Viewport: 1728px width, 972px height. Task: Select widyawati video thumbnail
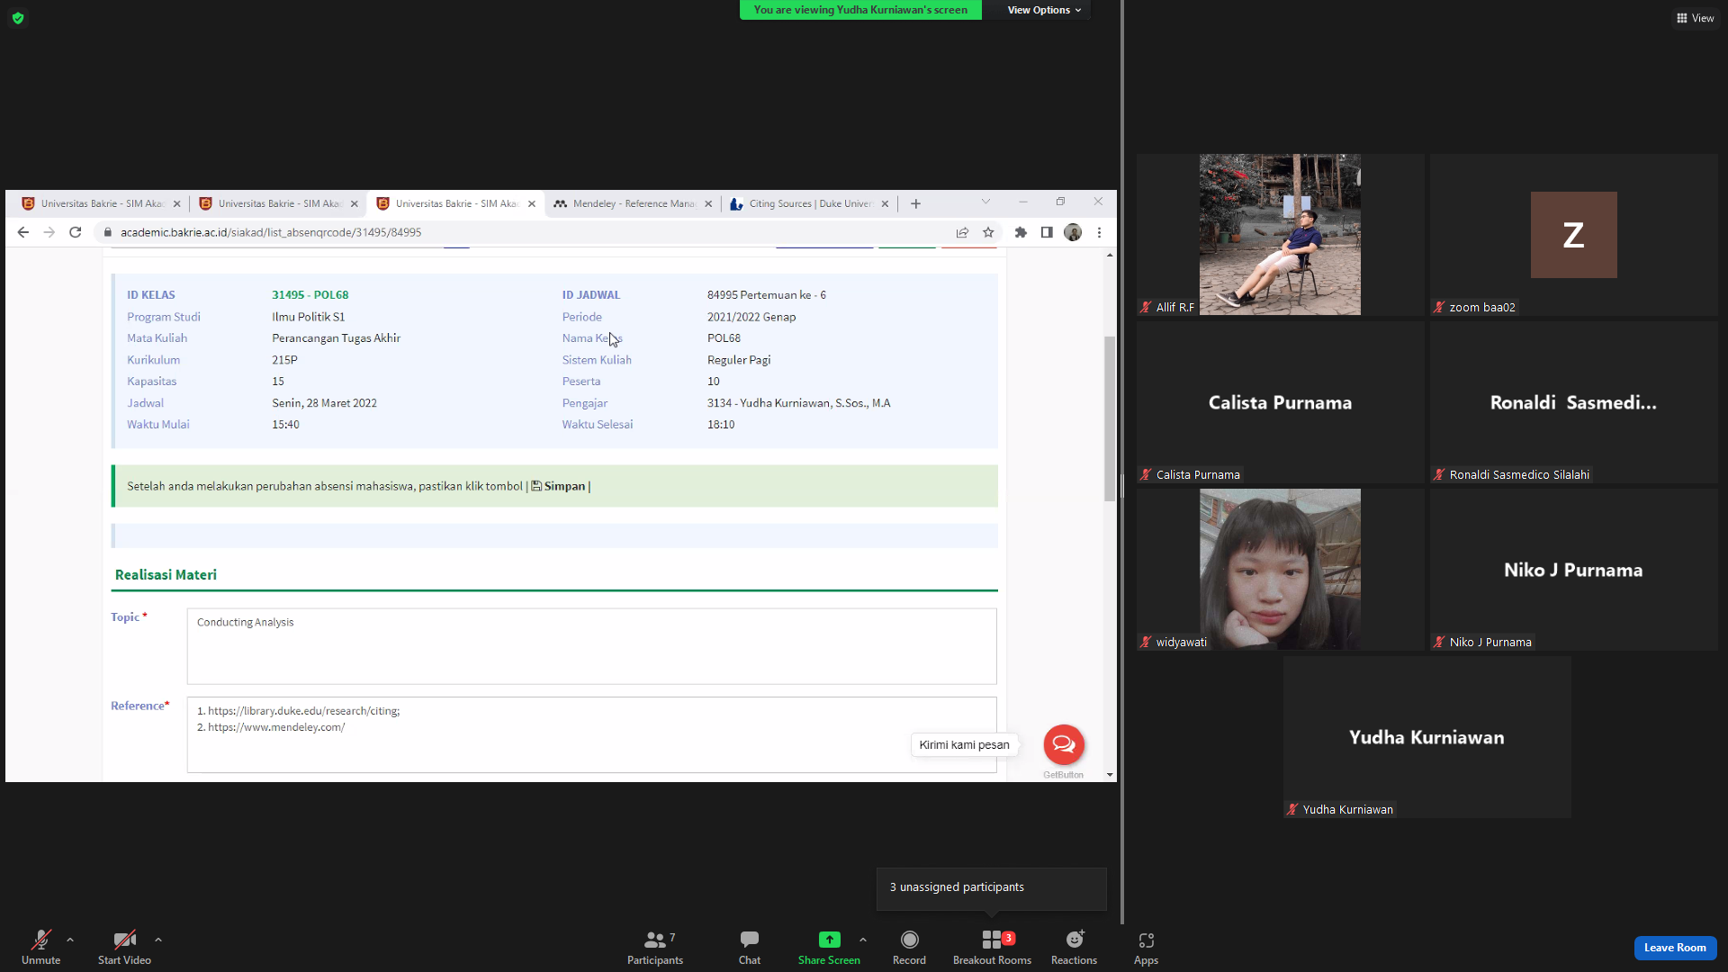(1280, 570)
